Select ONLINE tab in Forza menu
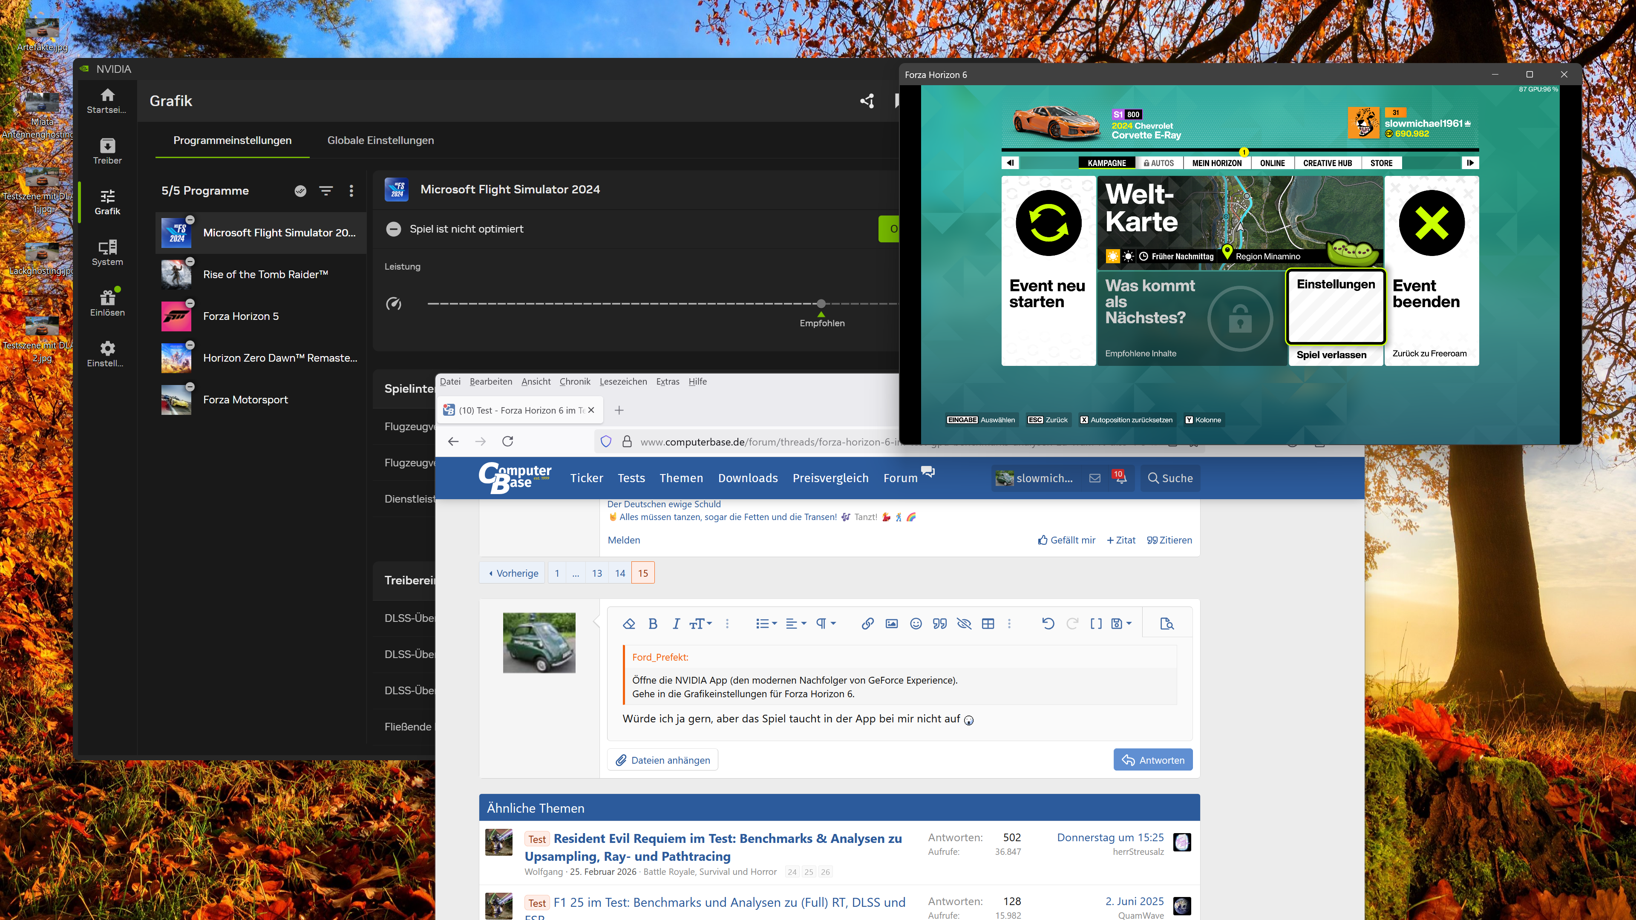This screenshot has height=920, width=1636. pyautogui.click(x=1272, y=163)
